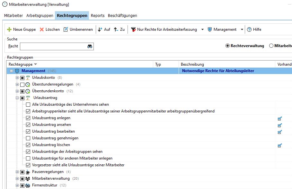Uncheck 'Urlaubsantrag genehmigen'
Image resolution: width=292 pixels, height=189 pixels.
(x=28, y=138)
